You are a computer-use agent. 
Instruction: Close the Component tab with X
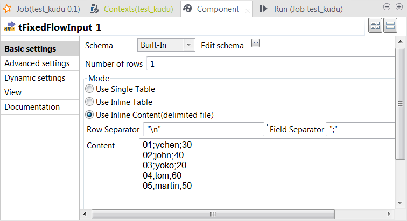247,10
